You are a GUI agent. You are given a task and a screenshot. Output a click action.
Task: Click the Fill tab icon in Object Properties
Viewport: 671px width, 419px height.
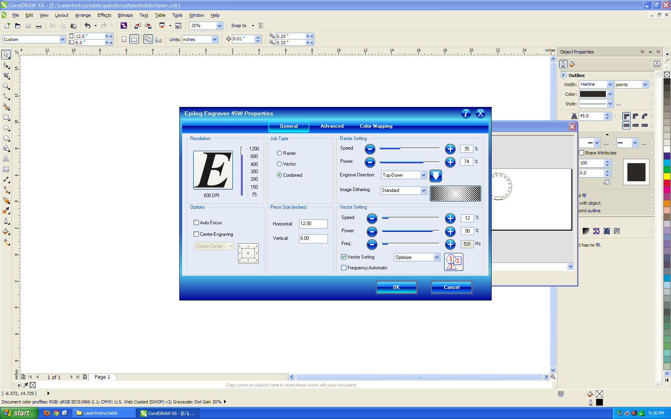[x=572, y=64]
